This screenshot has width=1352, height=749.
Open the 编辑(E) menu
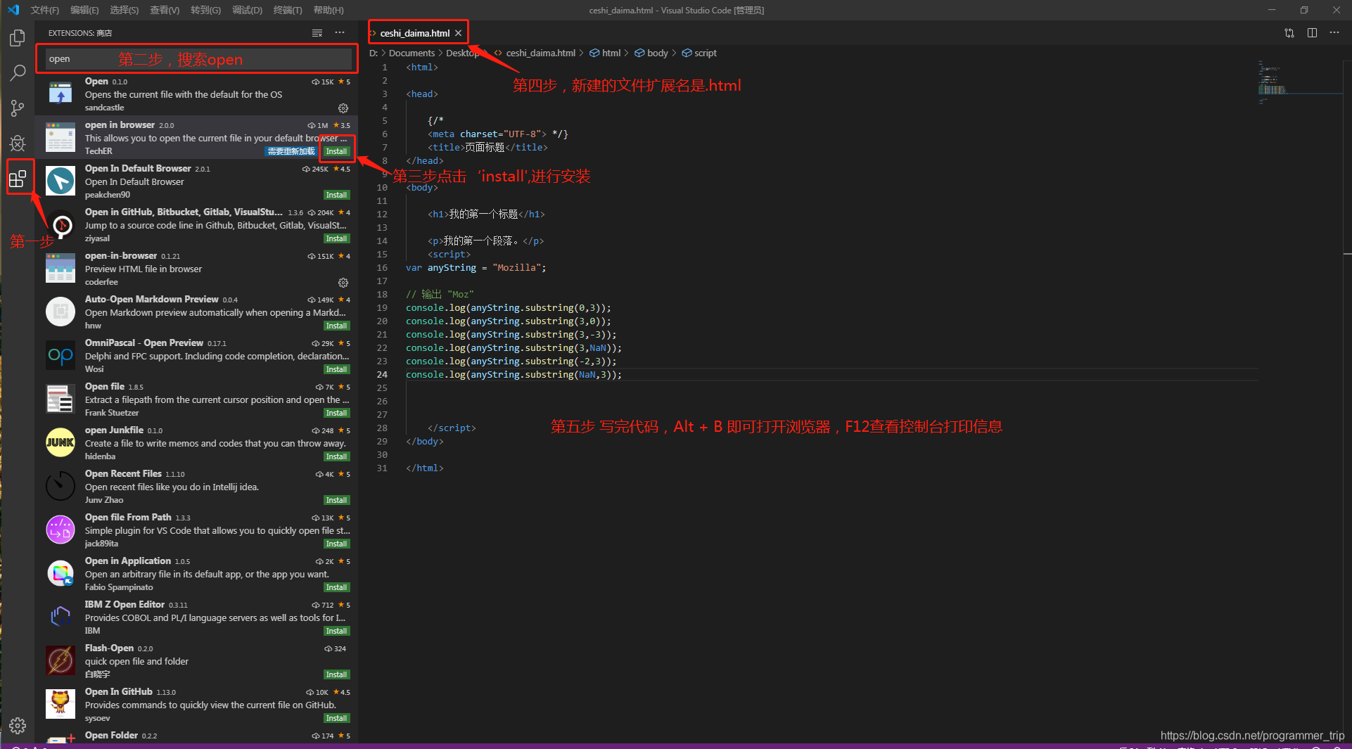click(84, 10)
